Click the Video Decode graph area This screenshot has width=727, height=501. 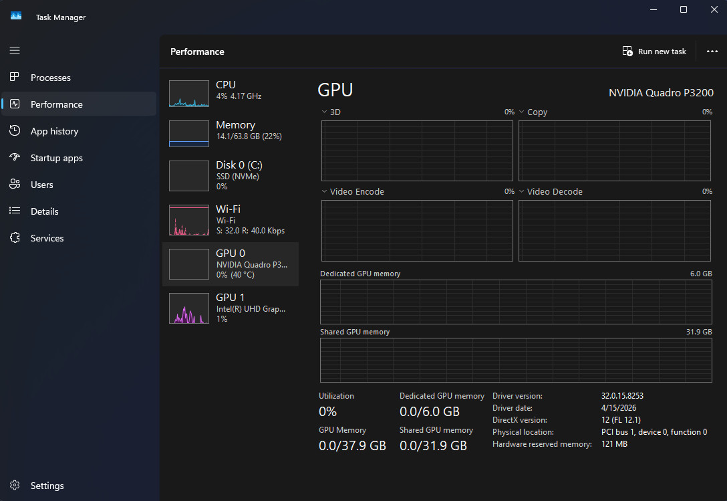[615, 231]
